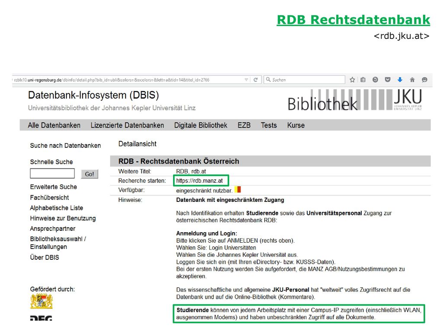Open the Ansprechpartner link
This screenshot has width=443, height=332.
(52, 229)
